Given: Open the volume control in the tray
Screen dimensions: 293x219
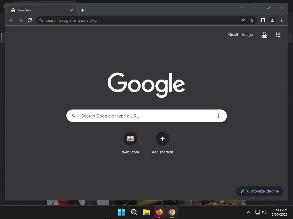Looking at the screenshot, I should [264, 212].
